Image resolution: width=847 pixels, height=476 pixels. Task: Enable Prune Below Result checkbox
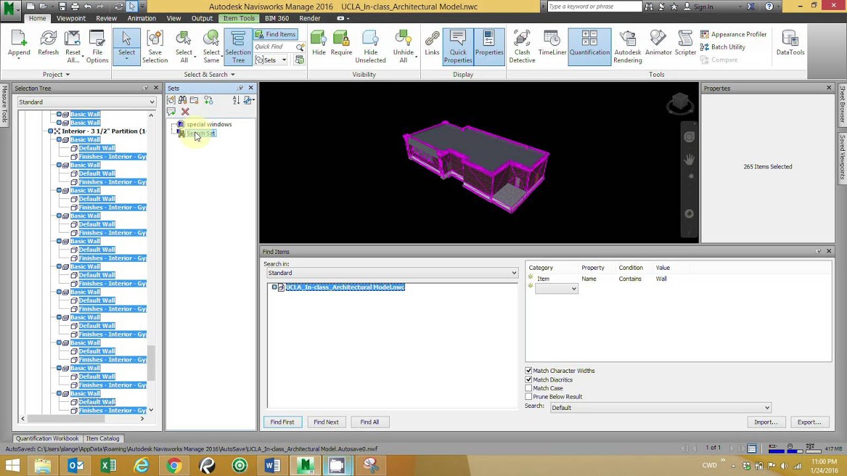(x=529, y=397)
